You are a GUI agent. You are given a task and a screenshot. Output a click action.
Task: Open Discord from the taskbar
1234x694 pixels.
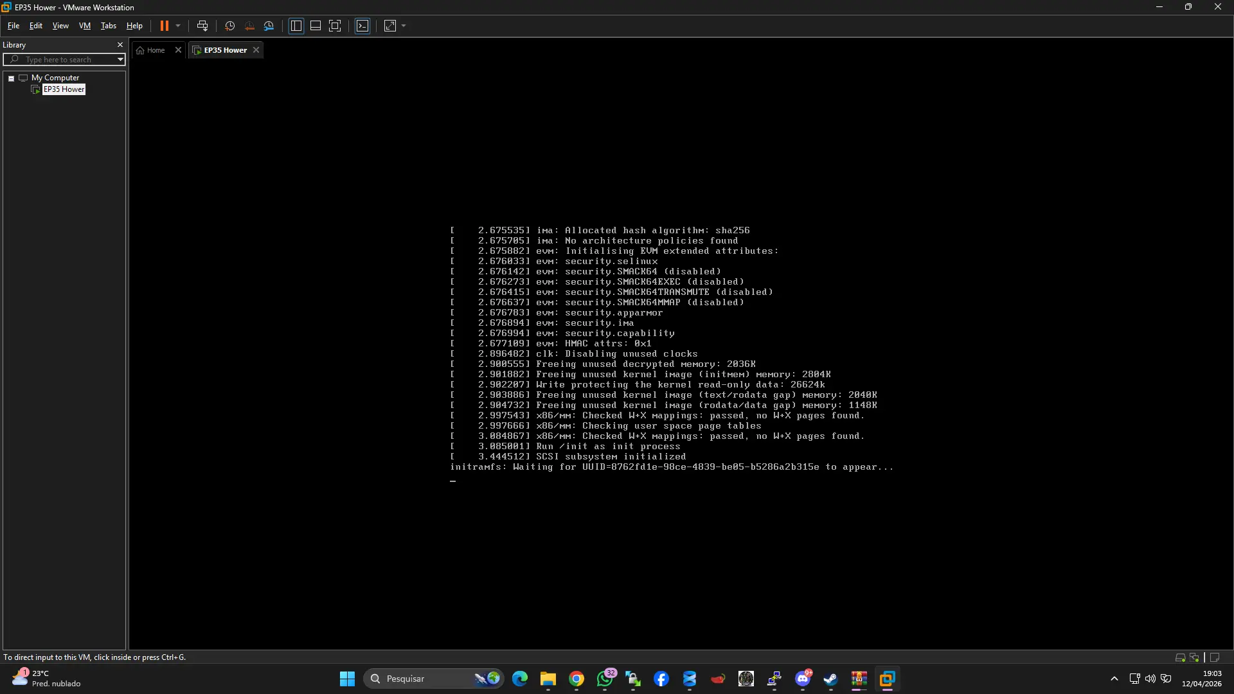(x=803, y=679)
